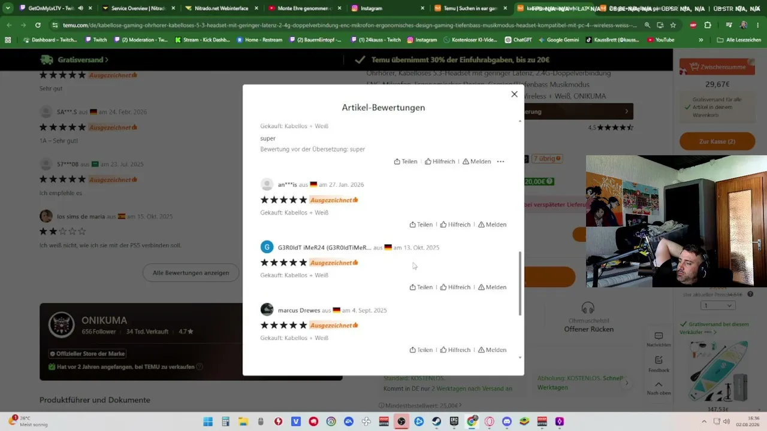Reload the page with the refresh button
The height and width of the screenshot is (431, 767).
pyautogui.click(x=38, y=25)
